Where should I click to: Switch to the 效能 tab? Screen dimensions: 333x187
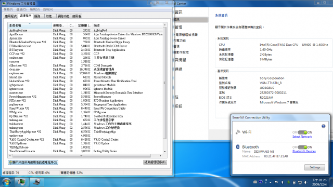(50, 16)
